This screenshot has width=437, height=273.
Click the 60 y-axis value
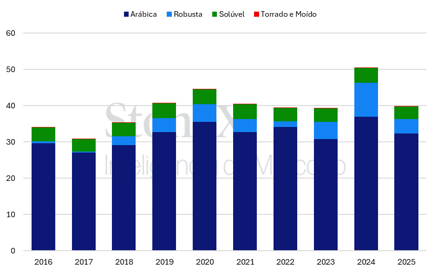click(11, 33)
